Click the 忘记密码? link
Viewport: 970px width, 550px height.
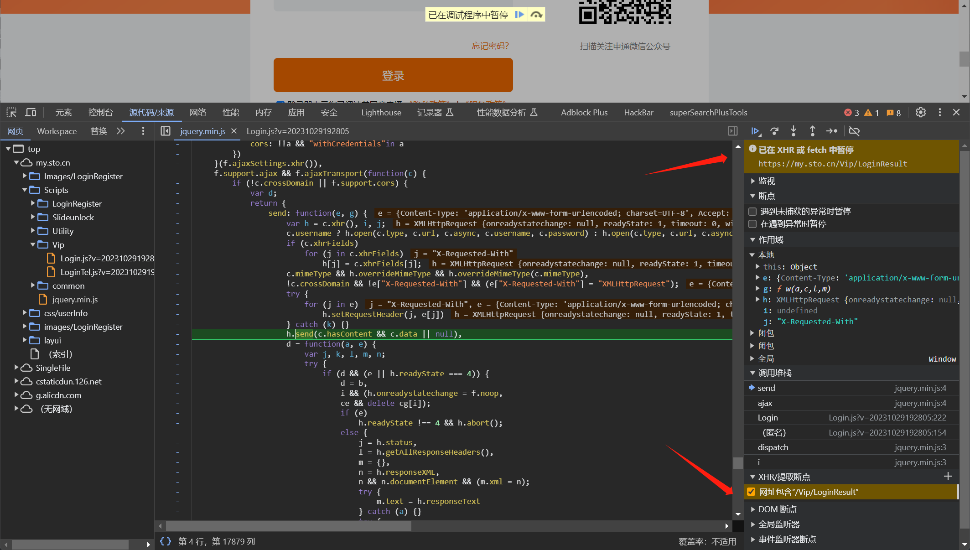[x=490, y=46]
